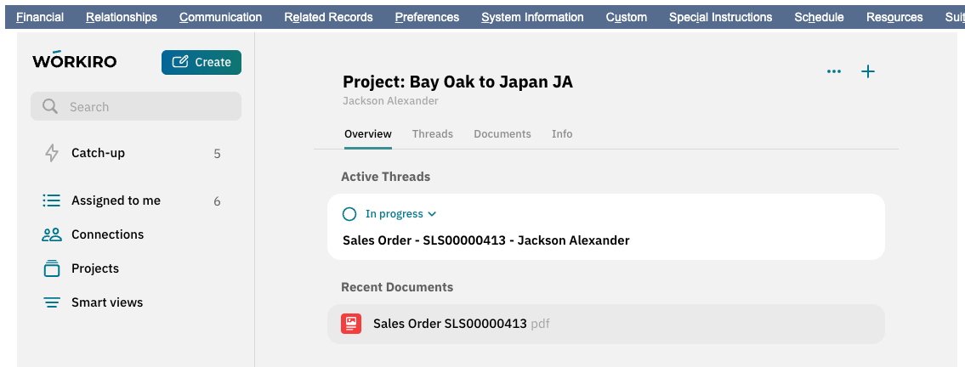Click the Workiro logo
This screenshot has height=367, width=965.
(x=75, y=61)
